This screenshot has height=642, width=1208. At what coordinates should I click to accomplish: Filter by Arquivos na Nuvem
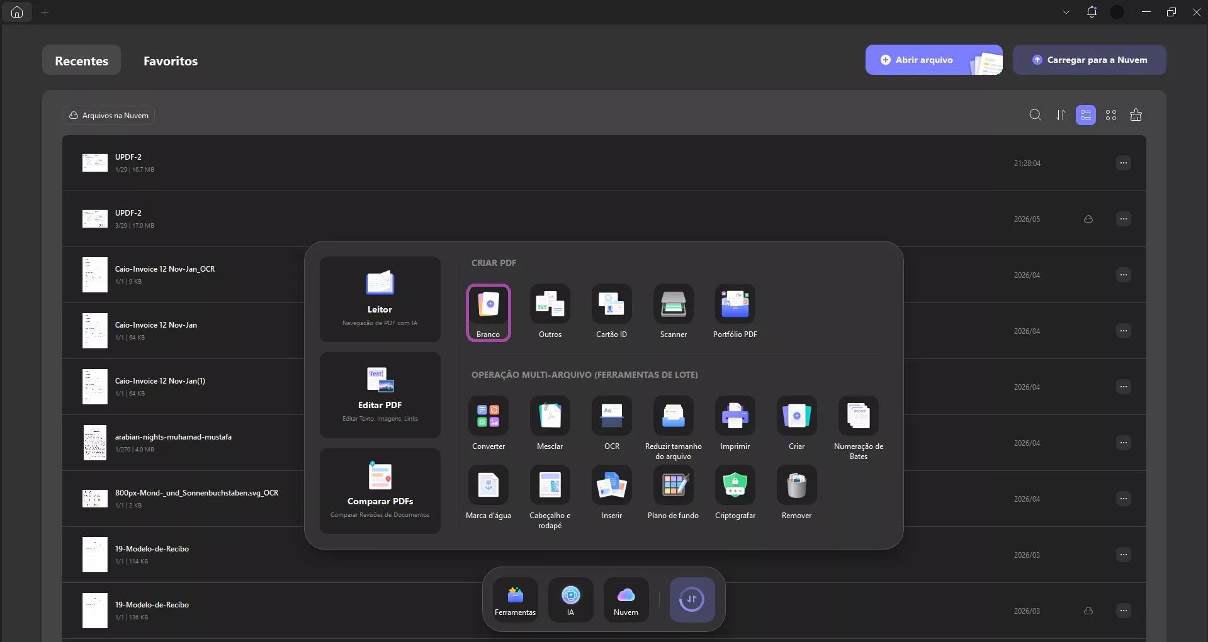(108, 115)
